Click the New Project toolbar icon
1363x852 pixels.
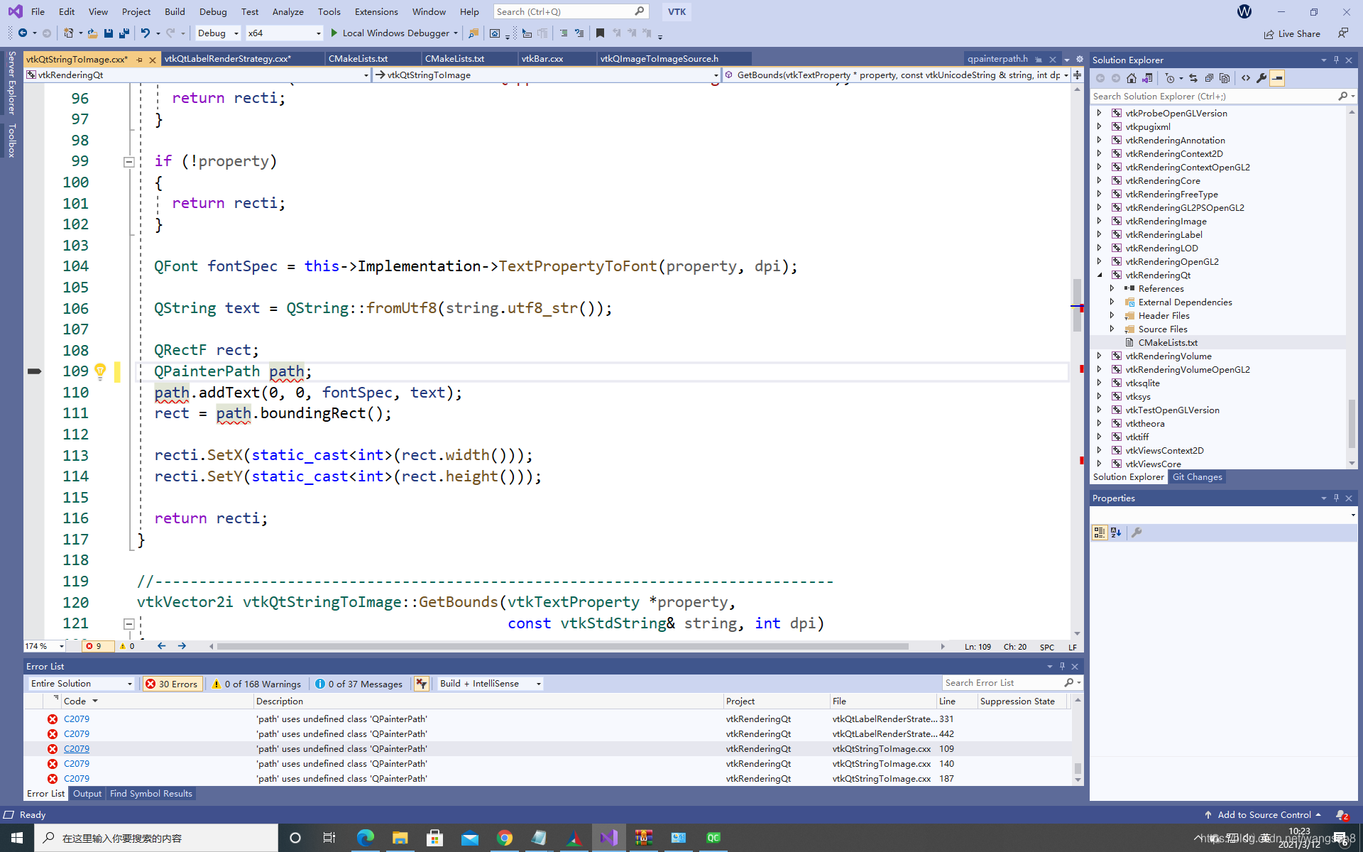(x=68, y=33)
